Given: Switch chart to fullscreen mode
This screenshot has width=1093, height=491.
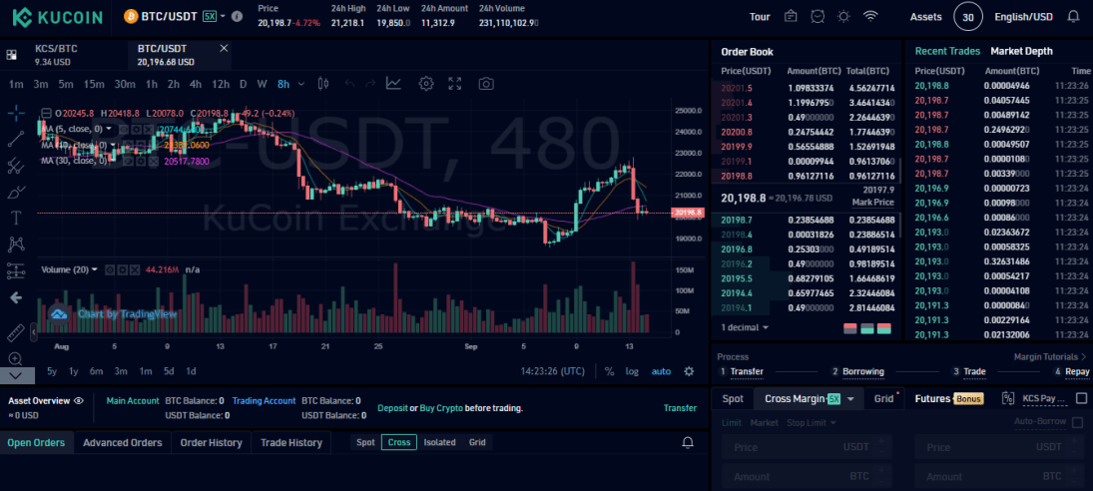Looking at the screenshot, I should pos(455,84).
